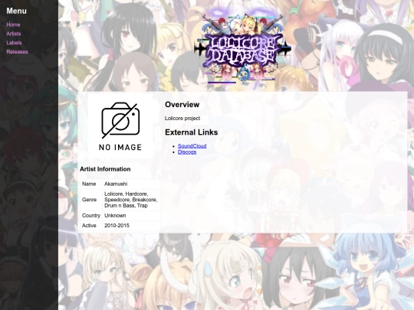This screenshot has height=310, width=414.
Task: Open the Home page from menu
Action: 13,24
